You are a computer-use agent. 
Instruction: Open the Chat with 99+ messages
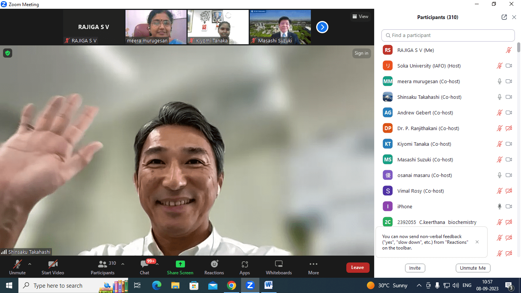click(x=145, y=267)
